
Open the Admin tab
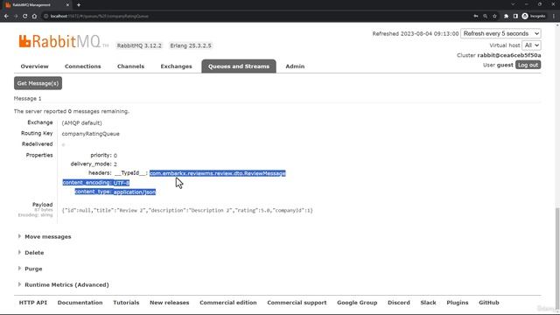(x=295, y=66)
